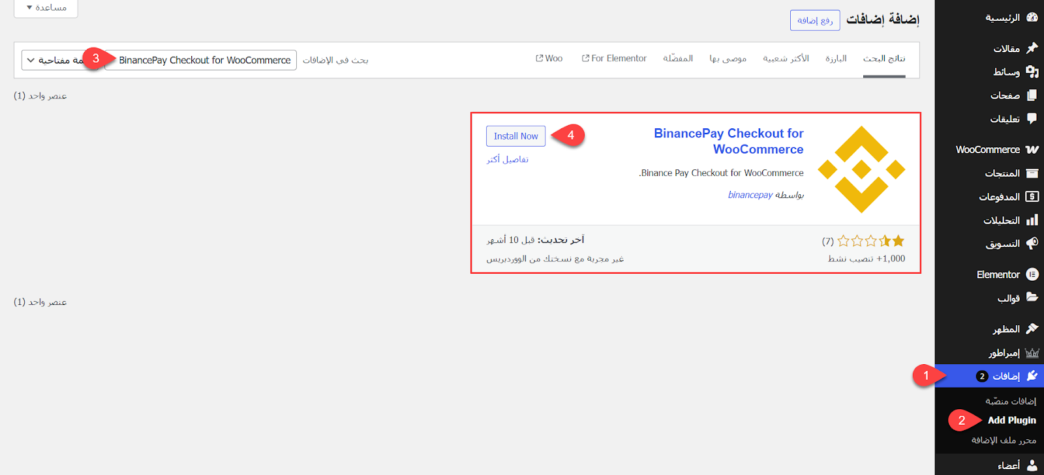
Task: Open the وسائط media icon
Action: (1032, 72)
